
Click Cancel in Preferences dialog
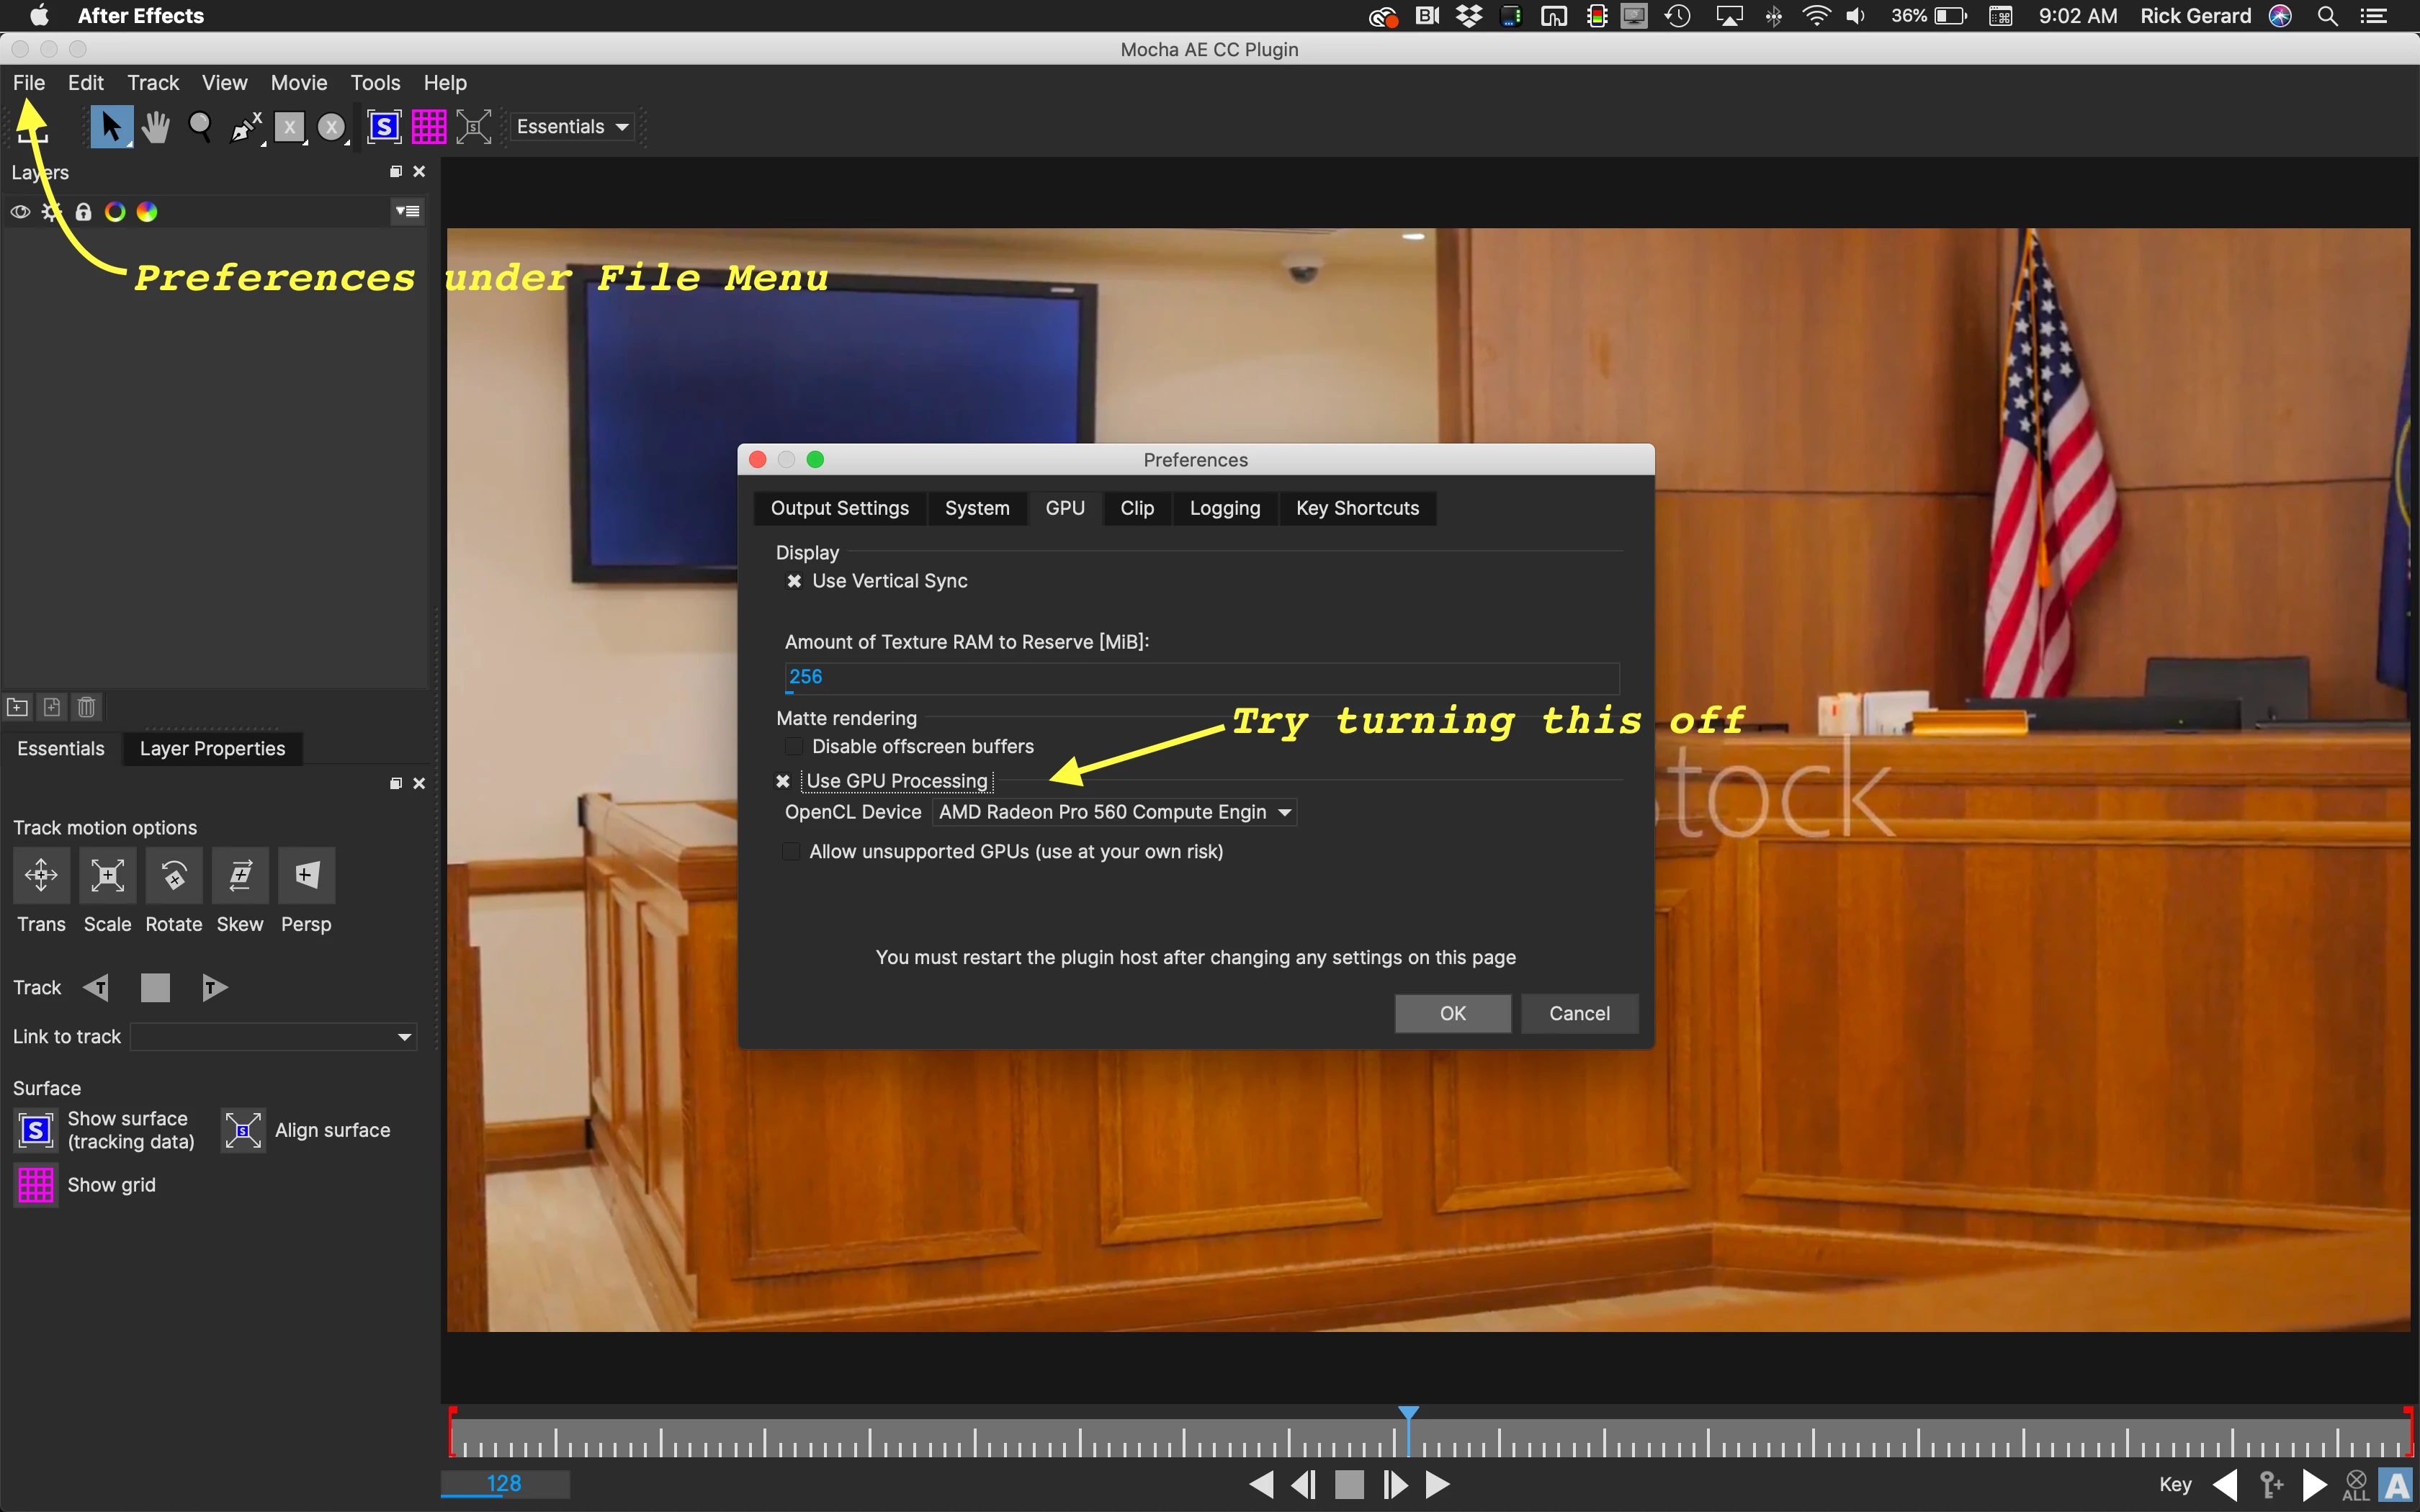point(1579,1013)
